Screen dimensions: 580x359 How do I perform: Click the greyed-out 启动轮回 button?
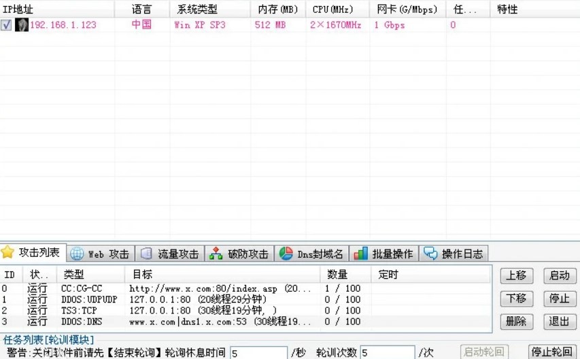pyautogui.click(x=484, y=352)
